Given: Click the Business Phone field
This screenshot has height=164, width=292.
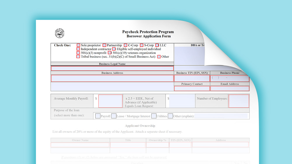Looking at the screenshot, I should click(x=230, y=78).
